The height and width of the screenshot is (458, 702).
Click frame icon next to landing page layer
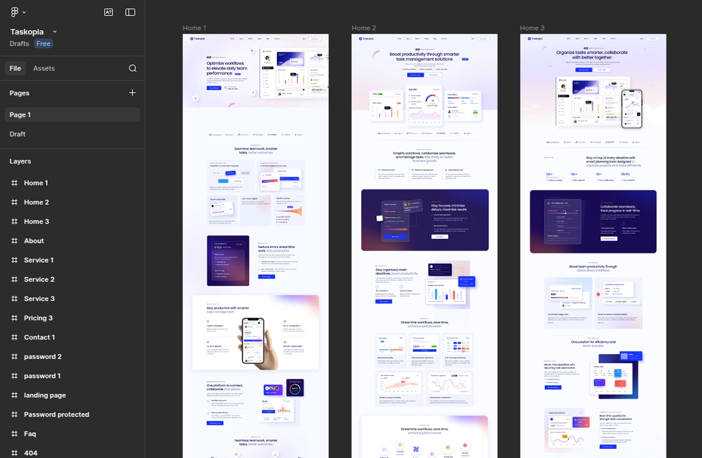[x=15, y=395]
